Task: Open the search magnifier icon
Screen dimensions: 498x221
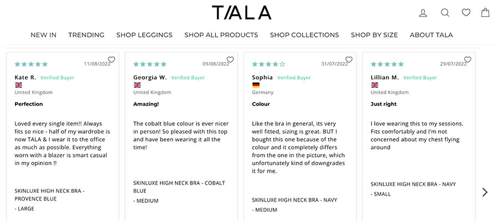Action: [445, 13]
